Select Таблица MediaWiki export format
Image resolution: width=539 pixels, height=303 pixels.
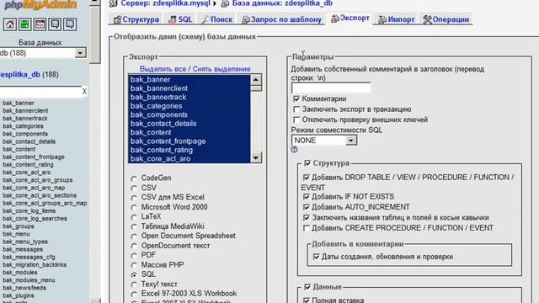click(134, 226)
